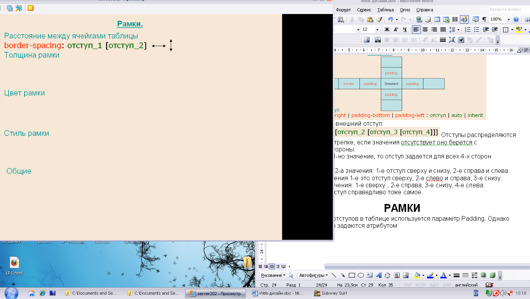Click the Word horizontal scrollbar

pyautogui.click(x=427, y=266)
